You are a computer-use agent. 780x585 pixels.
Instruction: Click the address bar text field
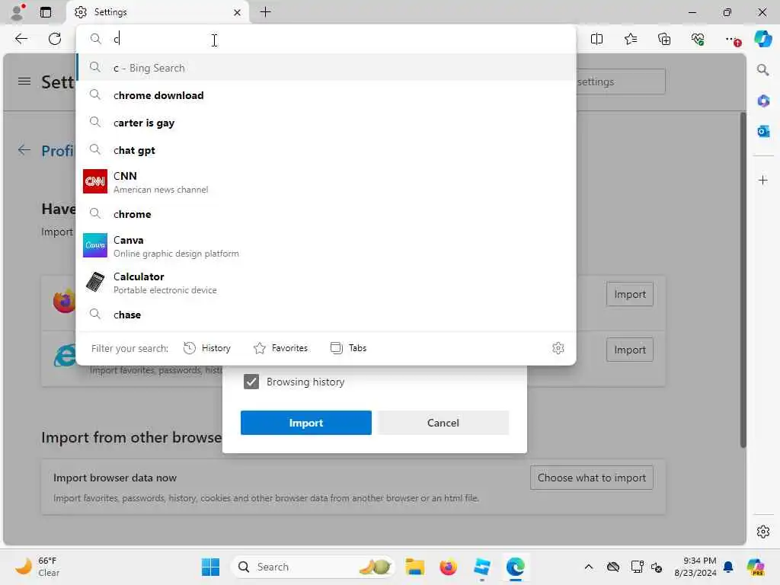click(326, 39)
